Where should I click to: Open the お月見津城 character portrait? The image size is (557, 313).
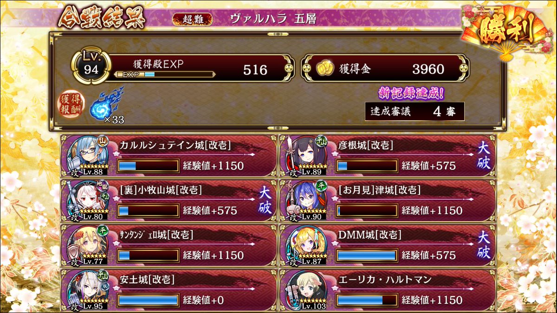[x=307, y=200]
